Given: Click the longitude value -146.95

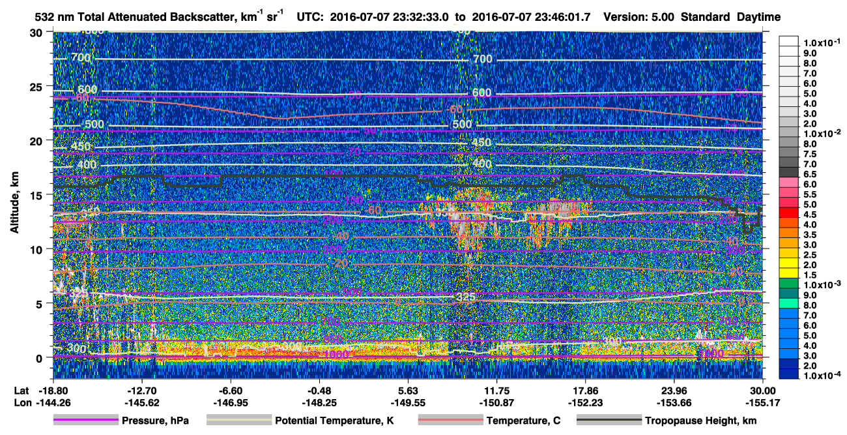Looking at the screenshot, I should coord(230,402).
